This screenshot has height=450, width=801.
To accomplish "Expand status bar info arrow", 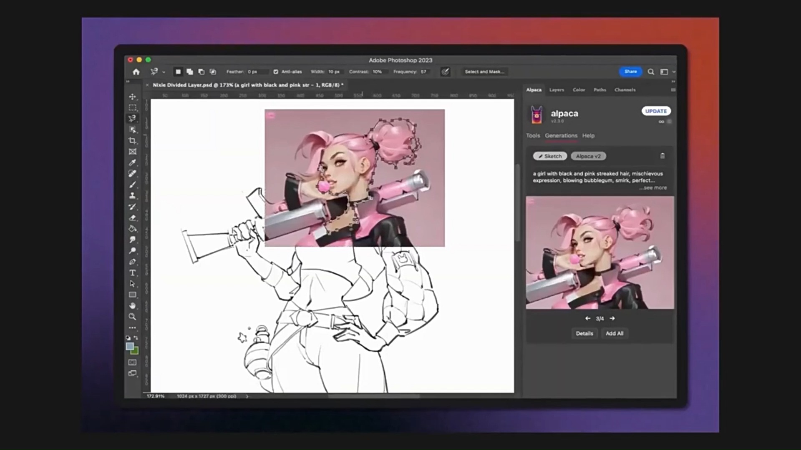I will [247, 396].
